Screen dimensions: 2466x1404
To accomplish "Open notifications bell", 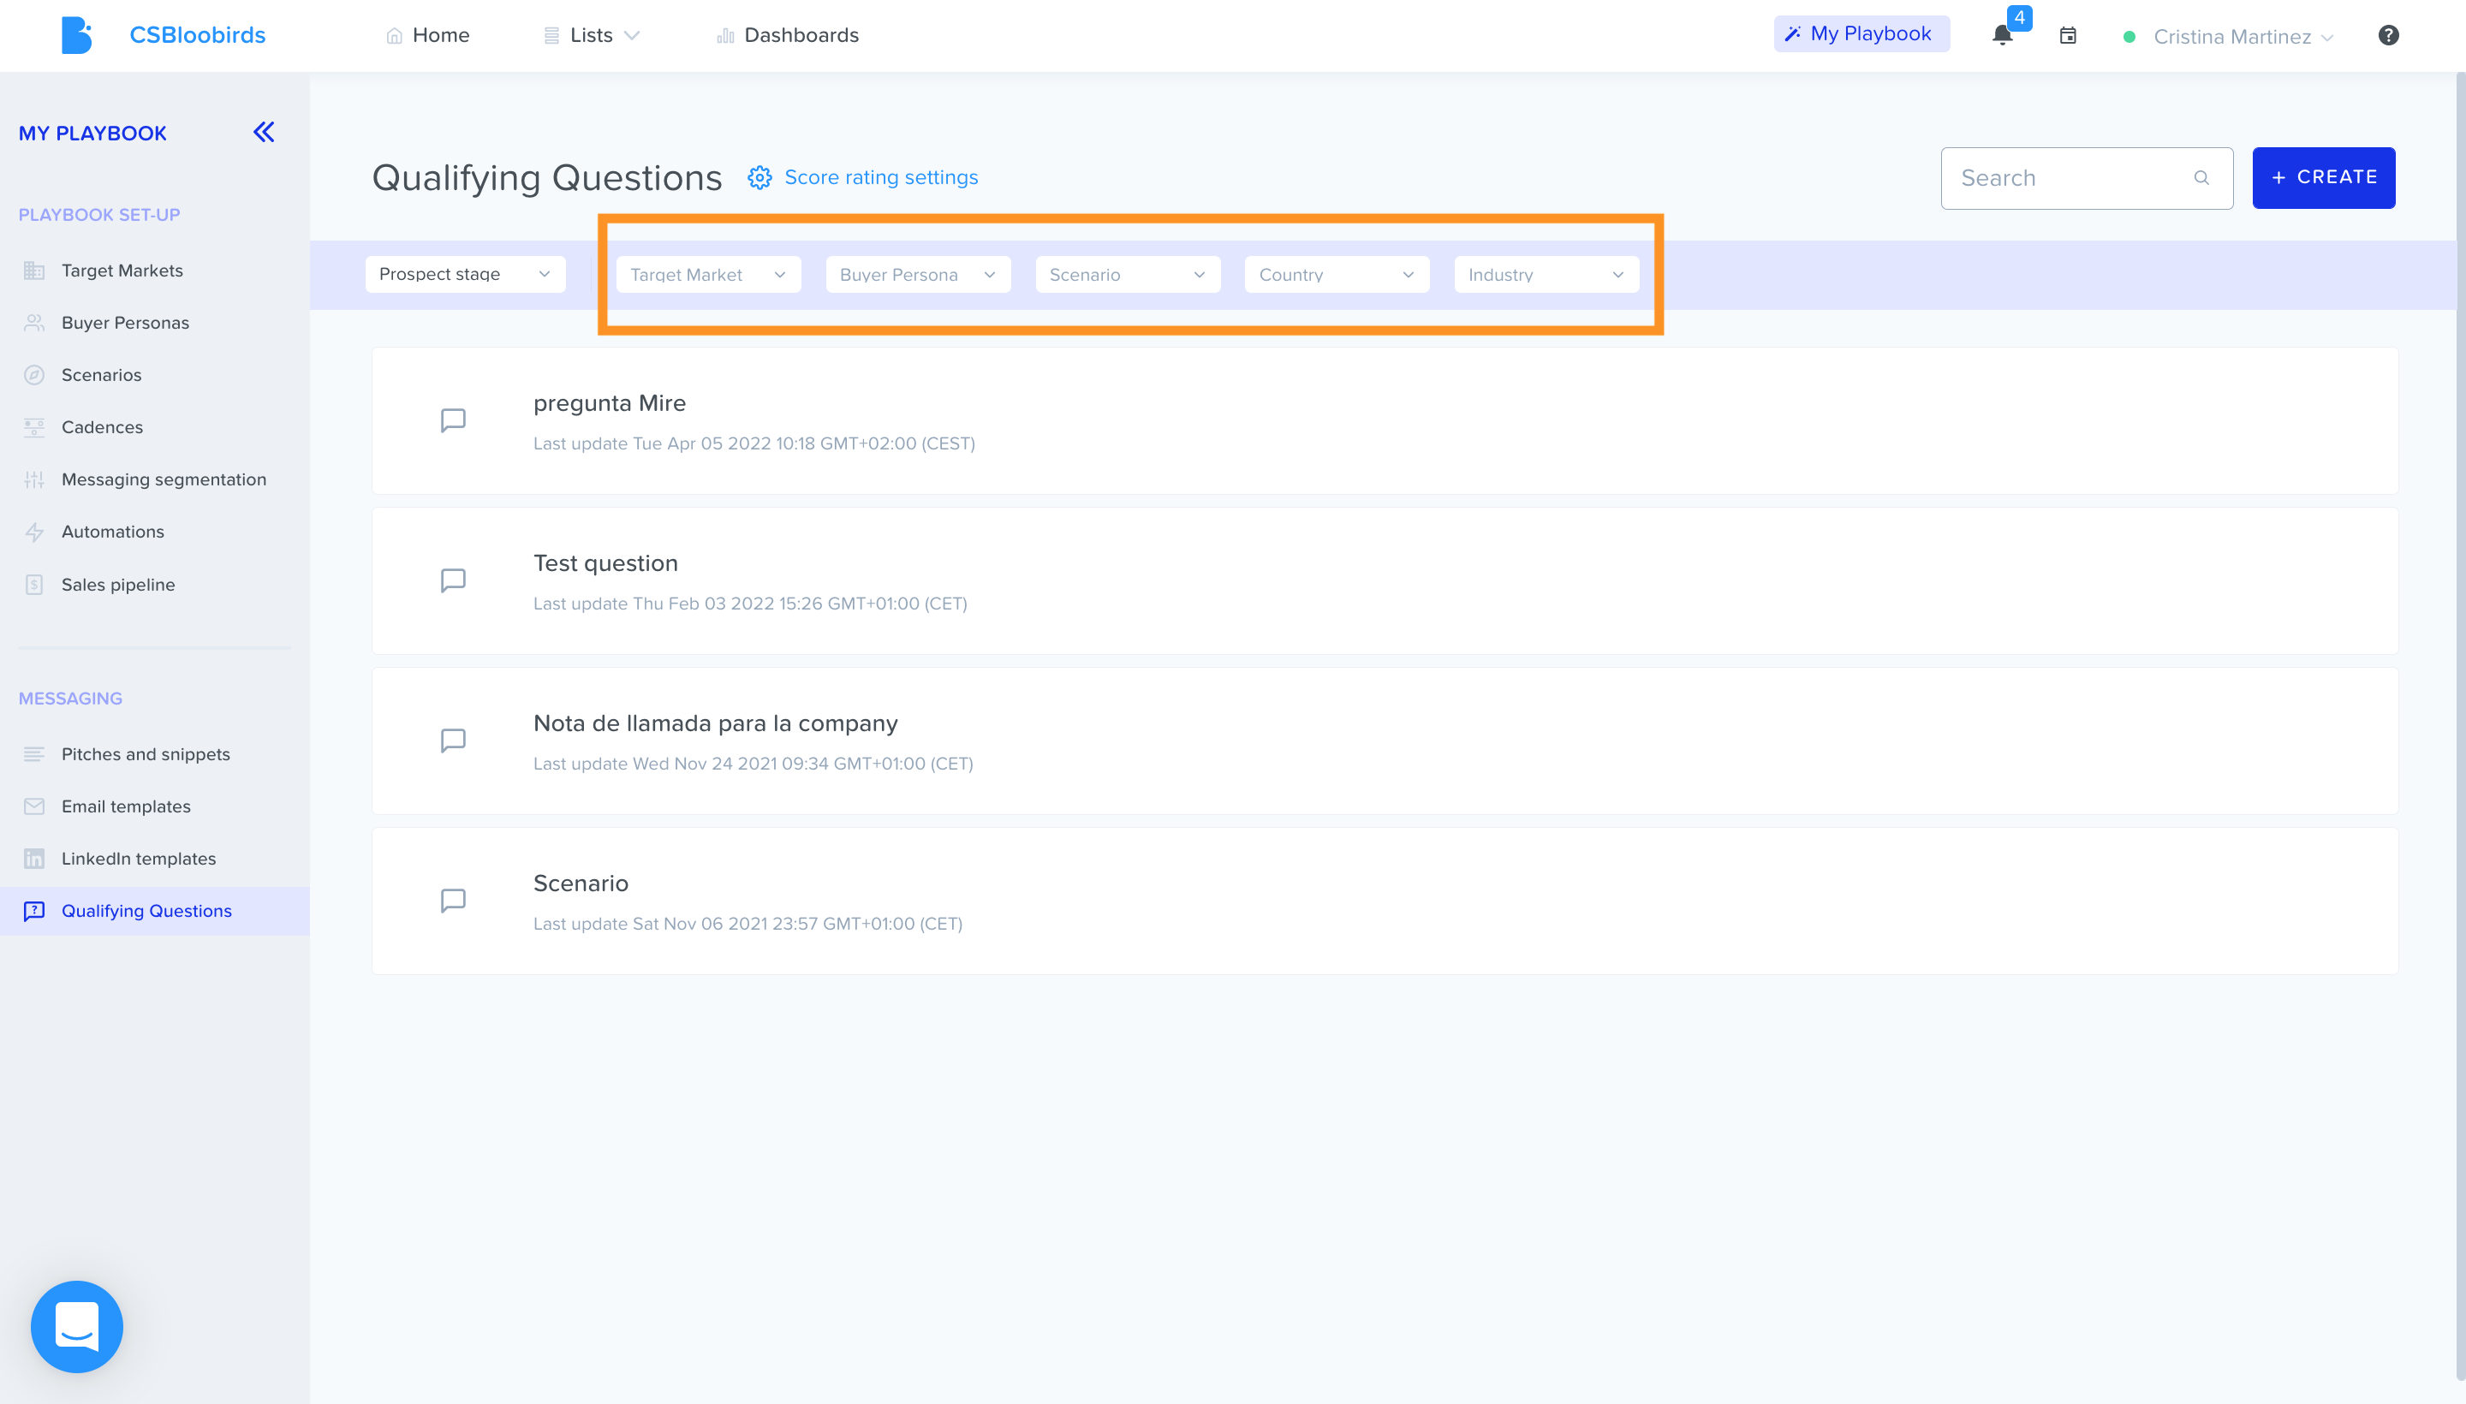I will coord(2002,37).
